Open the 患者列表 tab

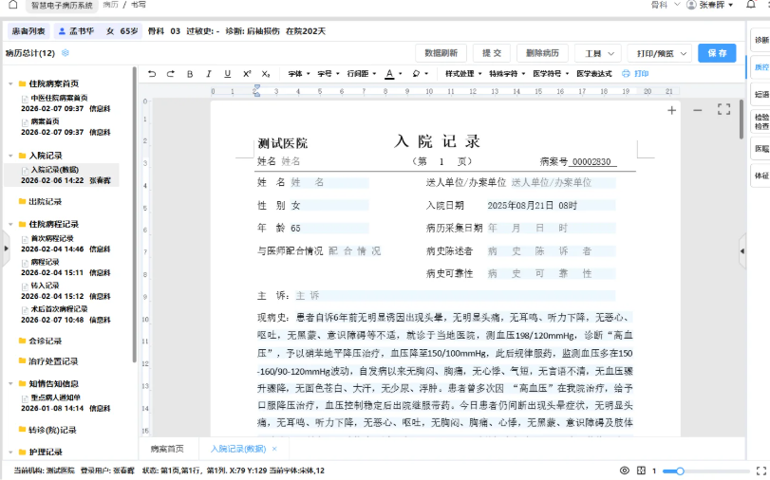click(28, 31)
